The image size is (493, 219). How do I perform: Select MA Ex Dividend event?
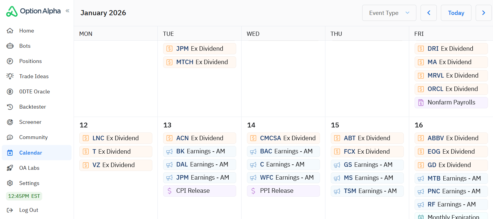(x=451, y=62)
